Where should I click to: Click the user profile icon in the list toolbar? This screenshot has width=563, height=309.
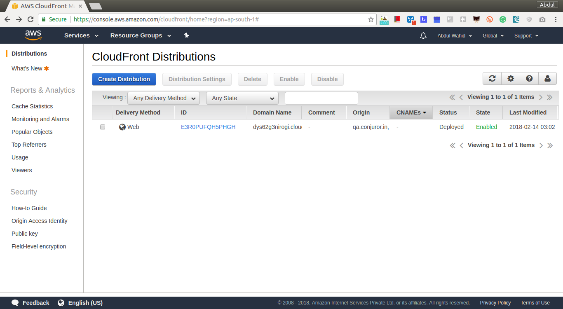tap(547, 78)
